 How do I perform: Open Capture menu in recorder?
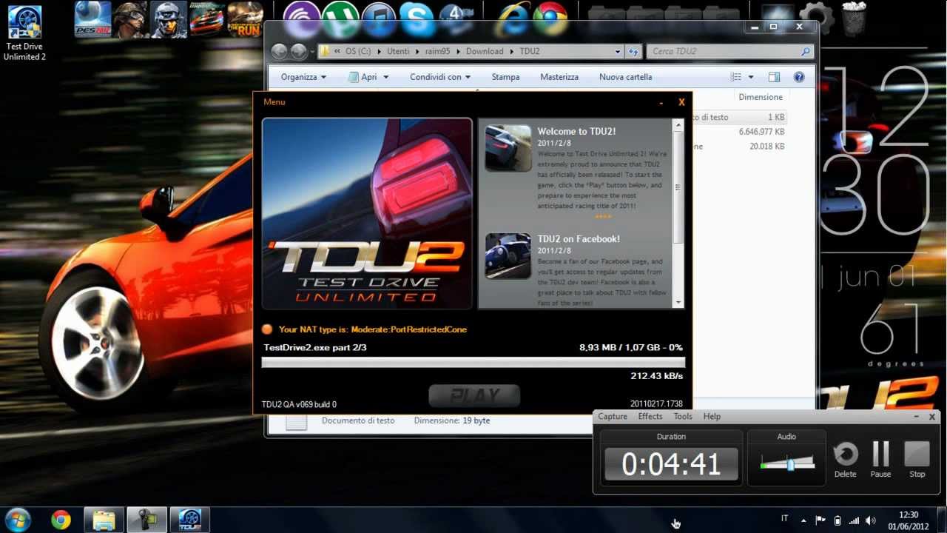click(x=613, y=417)
